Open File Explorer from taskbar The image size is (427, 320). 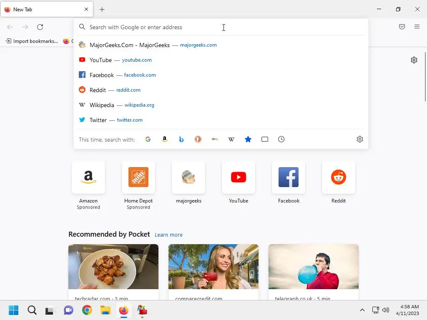[105, 310]
